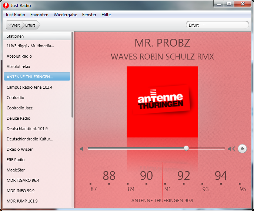Click frequency 89 on the tuner dial
Screen dimensions: 254x211
(x=131, y=189)
